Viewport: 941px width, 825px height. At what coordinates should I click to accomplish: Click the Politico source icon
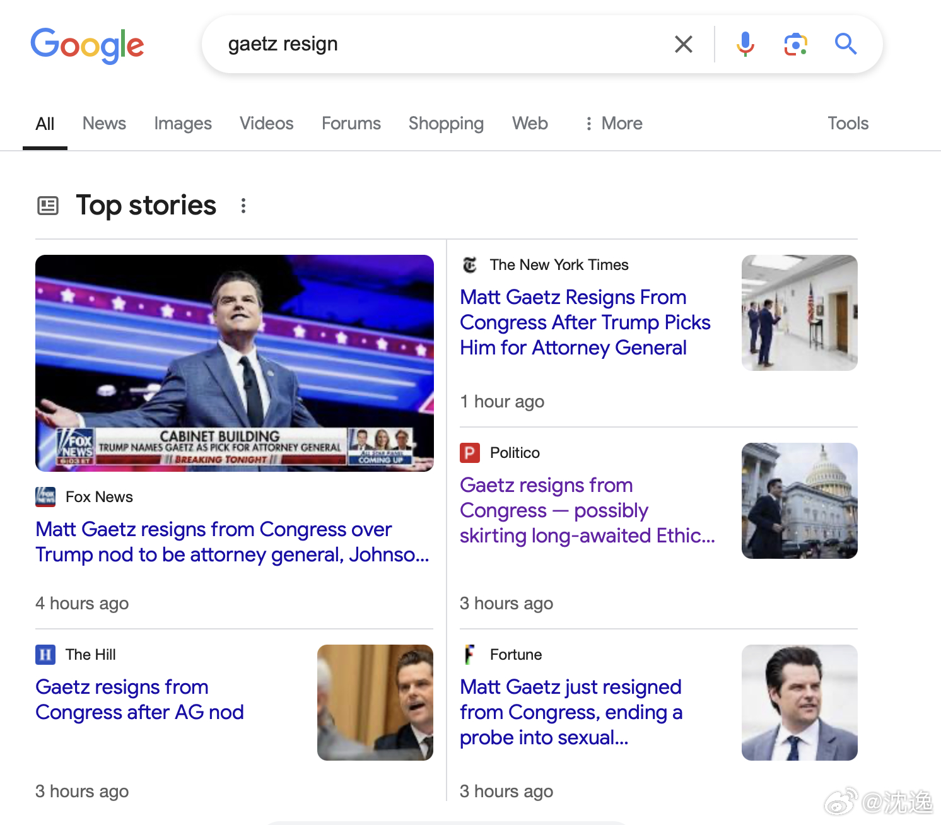(470, 453)
